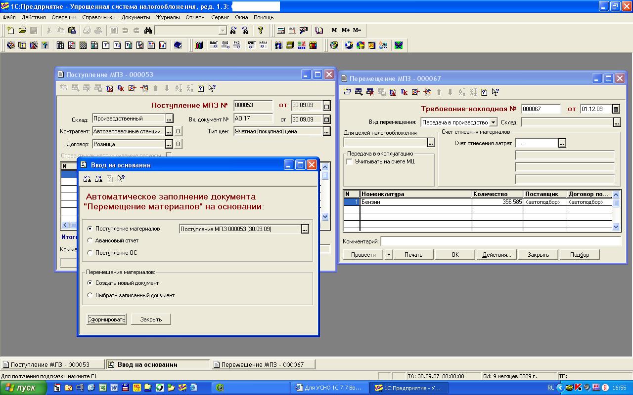
Task: Open the Журналы menu
Action: [x=168, y=17]
